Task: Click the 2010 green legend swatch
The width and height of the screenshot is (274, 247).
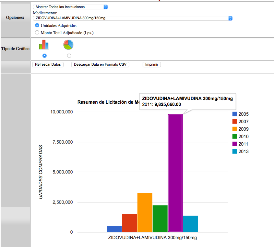Action: [x=234, y=136]
